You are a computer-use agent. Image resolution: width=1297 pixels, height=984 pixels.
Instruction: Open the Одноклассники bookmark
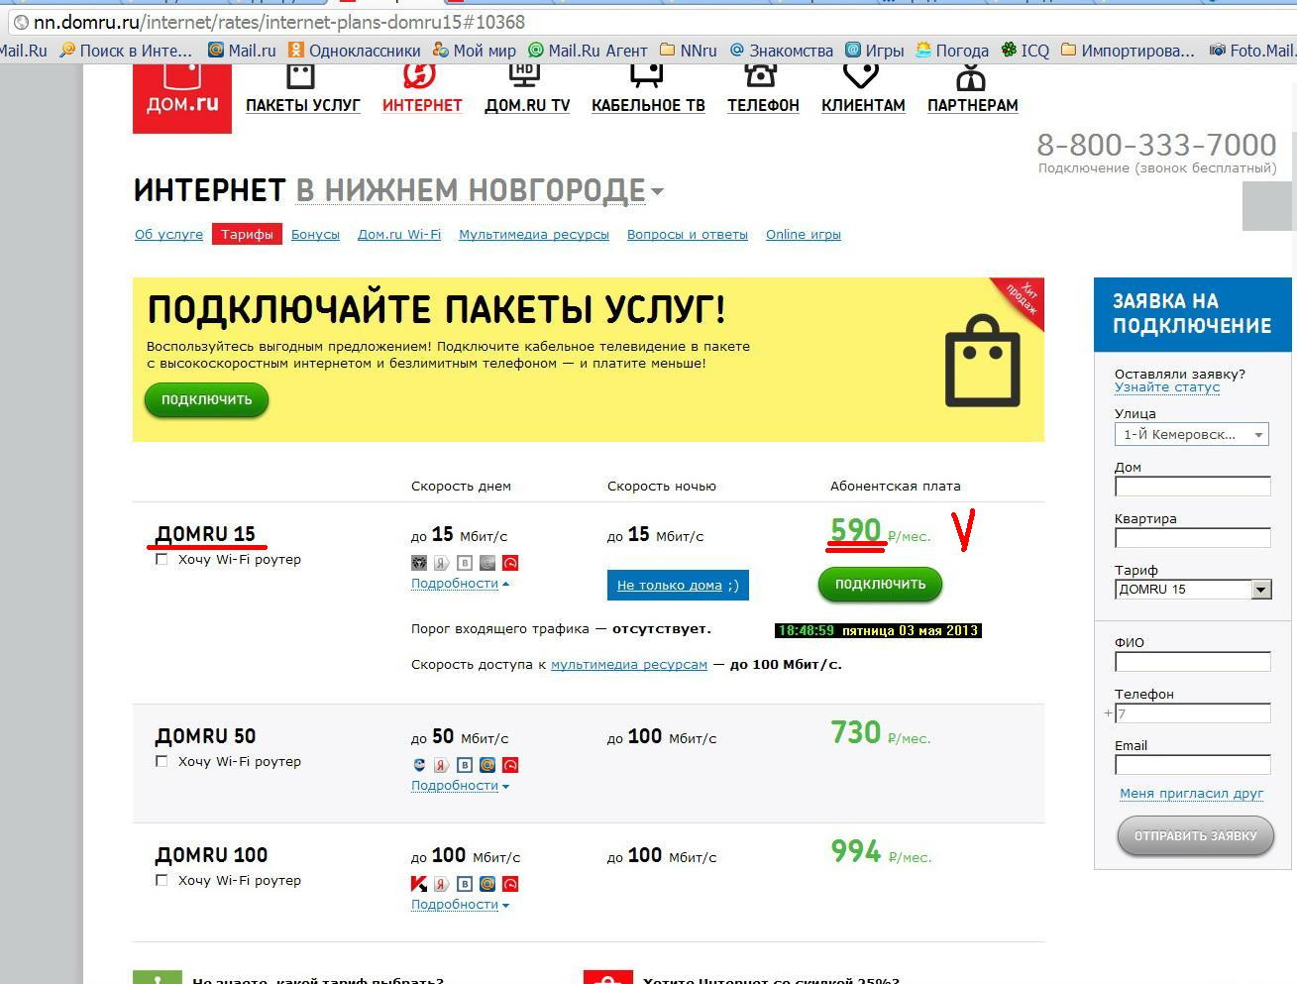(354, 51)
